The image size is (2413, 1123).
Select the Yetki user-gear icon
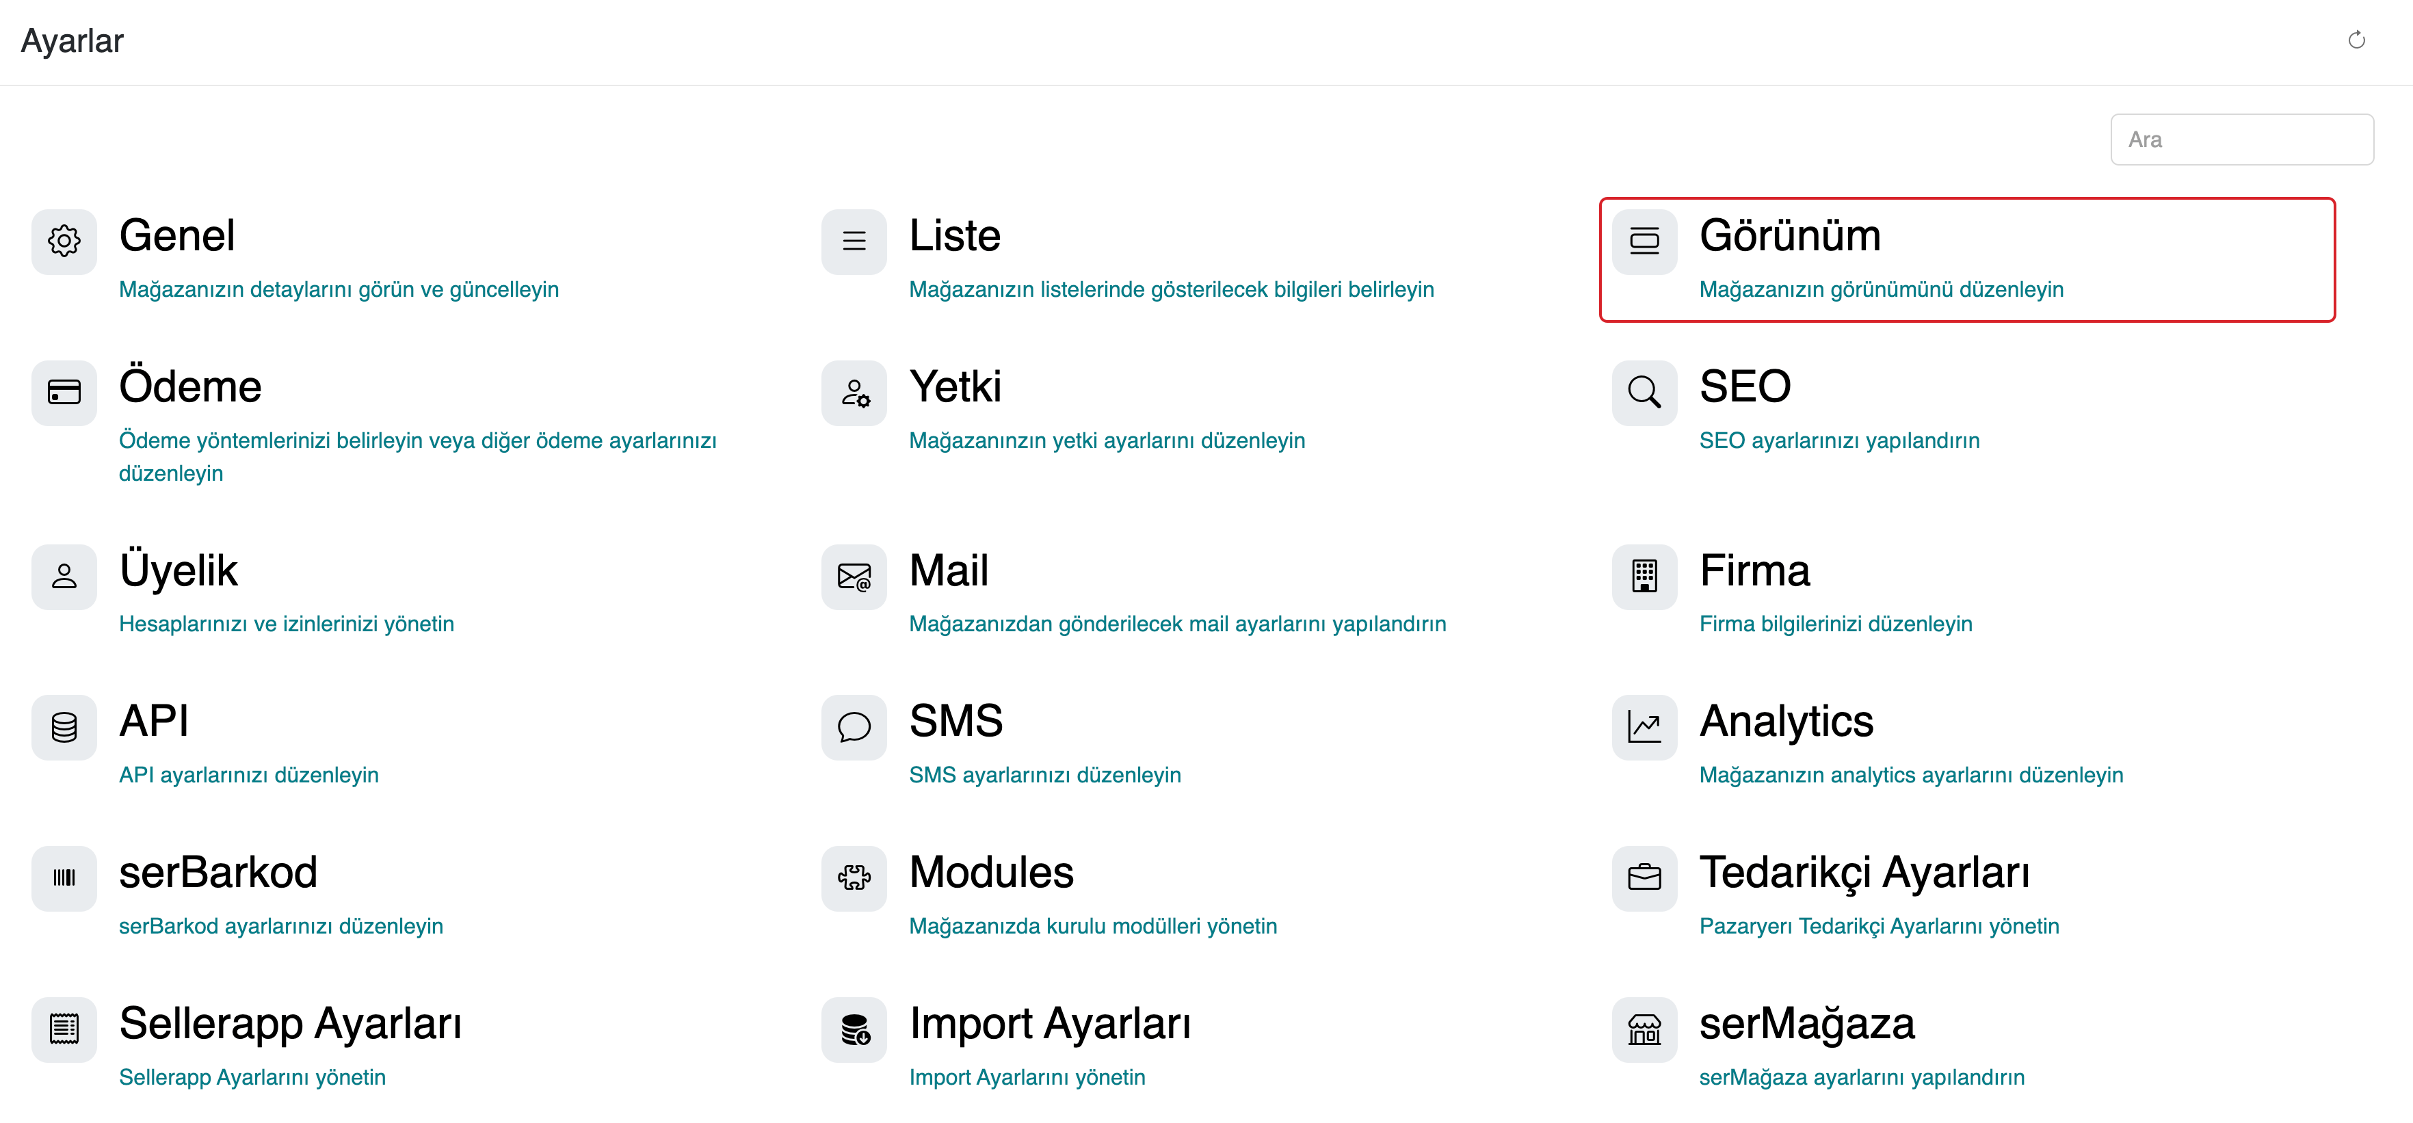coord(854,391)
